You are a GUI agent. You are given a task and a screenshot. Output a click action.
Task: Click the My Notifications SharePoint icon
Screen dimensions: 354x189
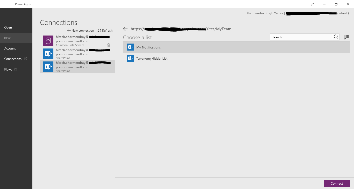tap(130, 47)
